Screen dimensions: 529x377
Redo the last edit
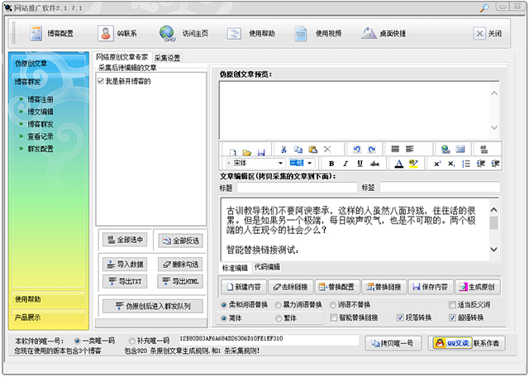point(372,149)
